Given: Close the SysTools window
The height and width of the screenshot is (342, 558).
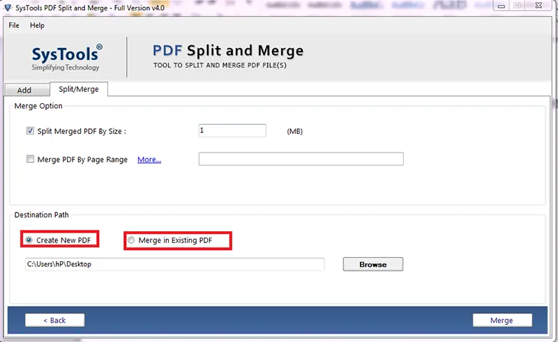Looking at the screenshot, I should point(538,6).
